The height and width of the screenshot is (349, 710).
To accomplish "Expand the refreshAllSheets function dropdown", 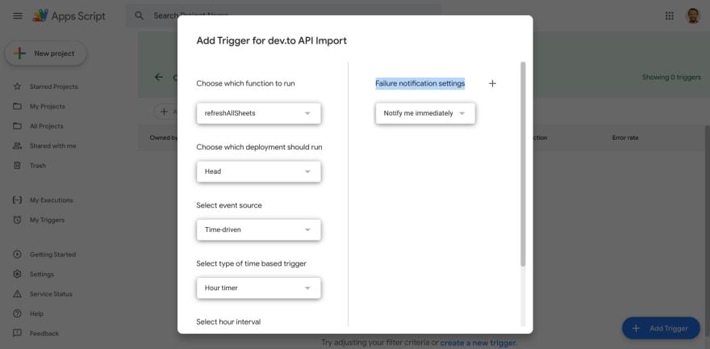I will [x=258, y=113].
